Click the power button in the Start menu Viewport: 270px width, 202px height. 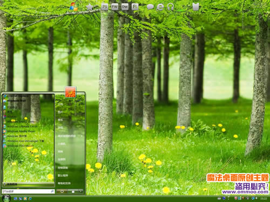click(x=62, y=192)
